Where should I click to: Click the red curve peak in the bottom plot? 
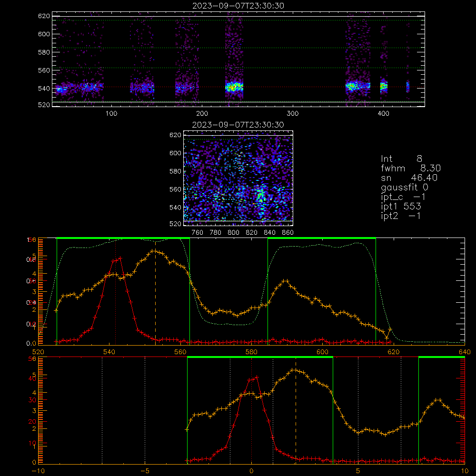257,377
